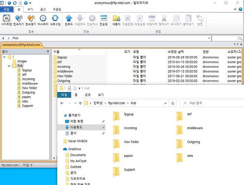Select middleware in the ALDrive folder tree
244x185 pixels.
click(x=30, y=84)
